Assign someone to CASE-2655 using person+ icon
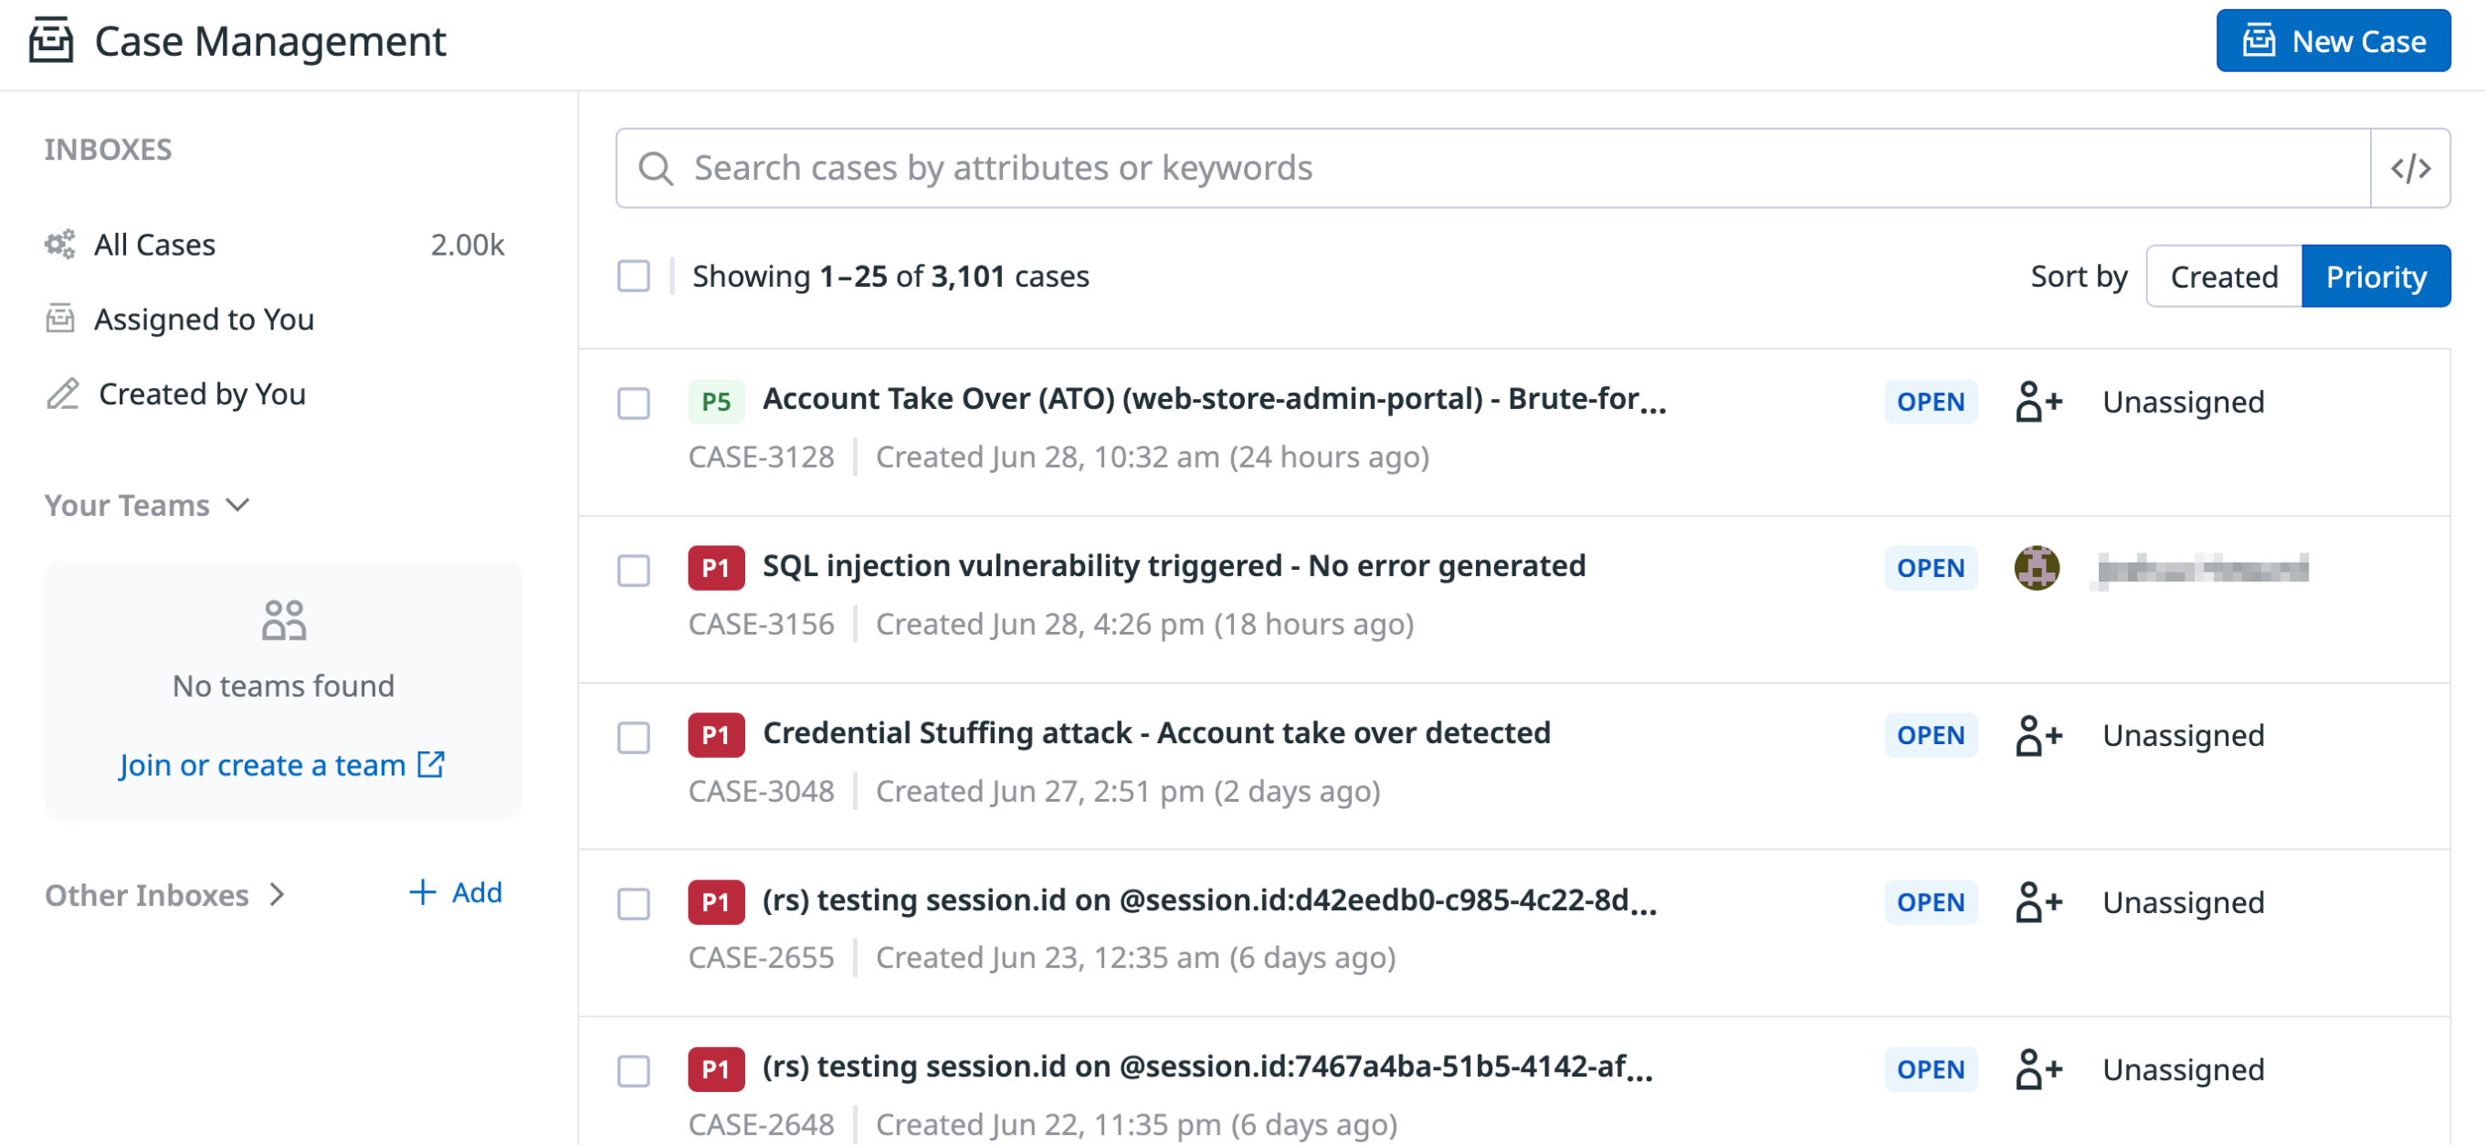The height and width of the screenshot is (1145, 2486). pyautogui.click(x=2038, y=902)
